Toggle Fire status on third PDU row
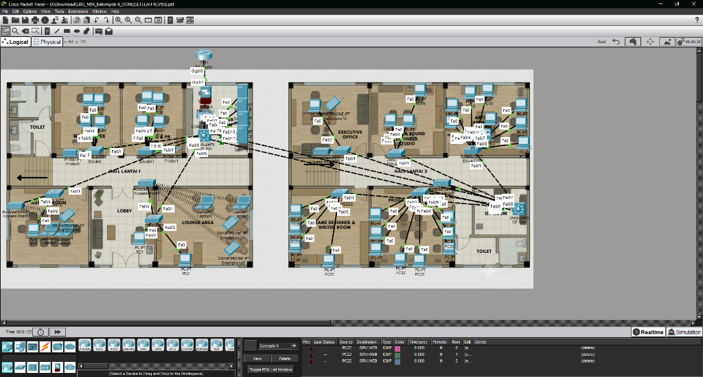Screen dimensions: 703x377 [312, 361]
